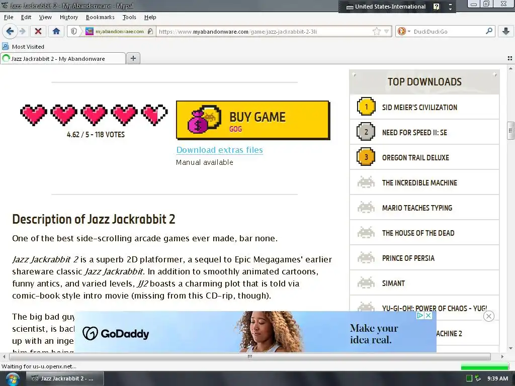This screenshot has height=386, width=515.
Task: Open the Tools menu
Action: pos(129,17)
